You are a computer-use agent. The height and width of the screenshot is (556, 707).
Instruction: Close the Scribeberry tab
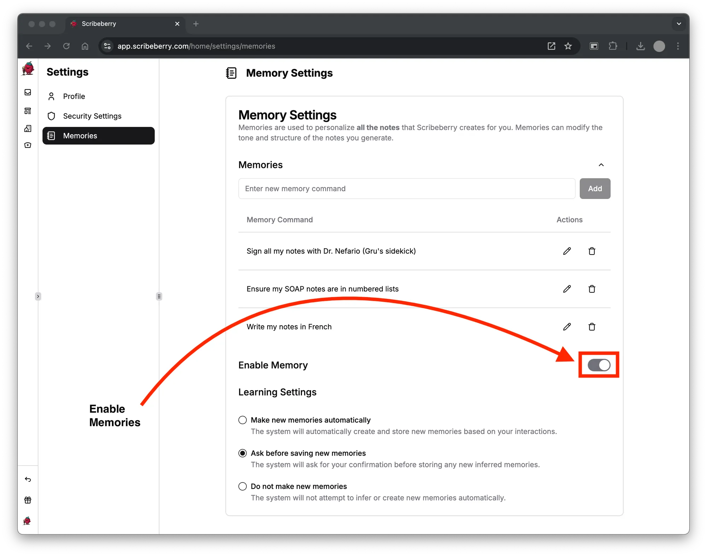pyautogui.click(x=177, y=24)
